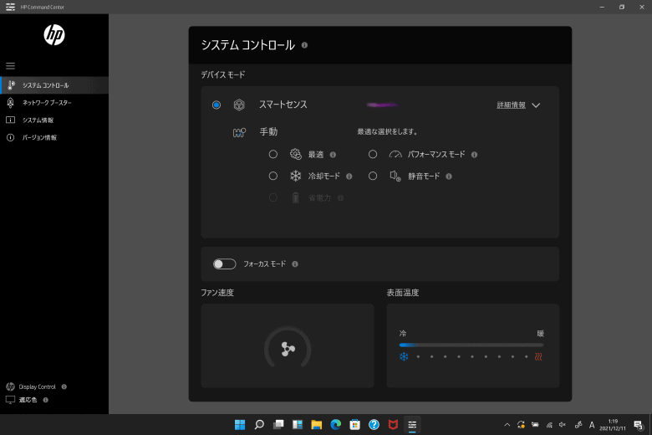Click info icon next to フォーカス モード
The image size is (652, 435).
295,264
